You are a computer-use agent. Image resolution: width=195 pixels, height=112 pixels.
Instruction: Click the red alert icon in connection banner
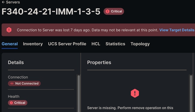[9, 30]
